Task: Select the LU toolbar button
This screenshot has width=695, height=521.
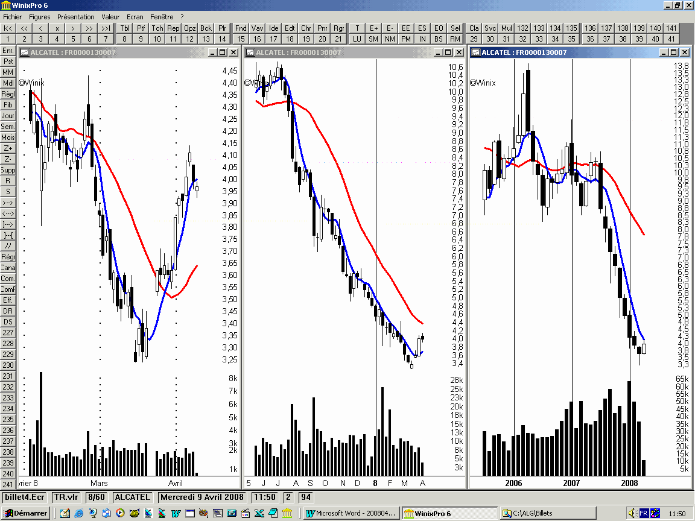Action: [x=357, y=39]
